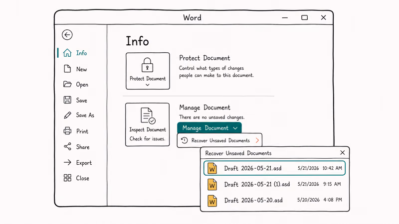Choose New label from the sidebar
Image resolution: width=399 pixels, height=224 pixels.
click(81, 69)
